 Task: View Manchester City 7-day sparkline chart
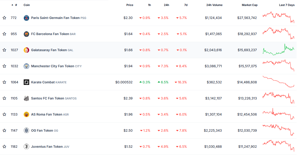278,66
